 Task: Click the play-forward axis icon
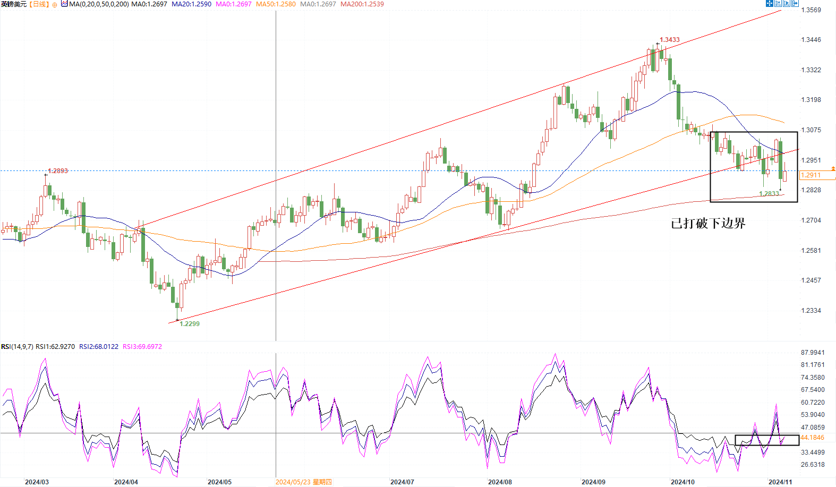(x=786, y=3)
